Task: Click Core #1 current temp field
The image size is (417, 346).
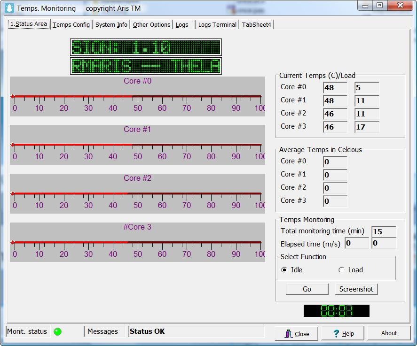Action: point(335,100)
